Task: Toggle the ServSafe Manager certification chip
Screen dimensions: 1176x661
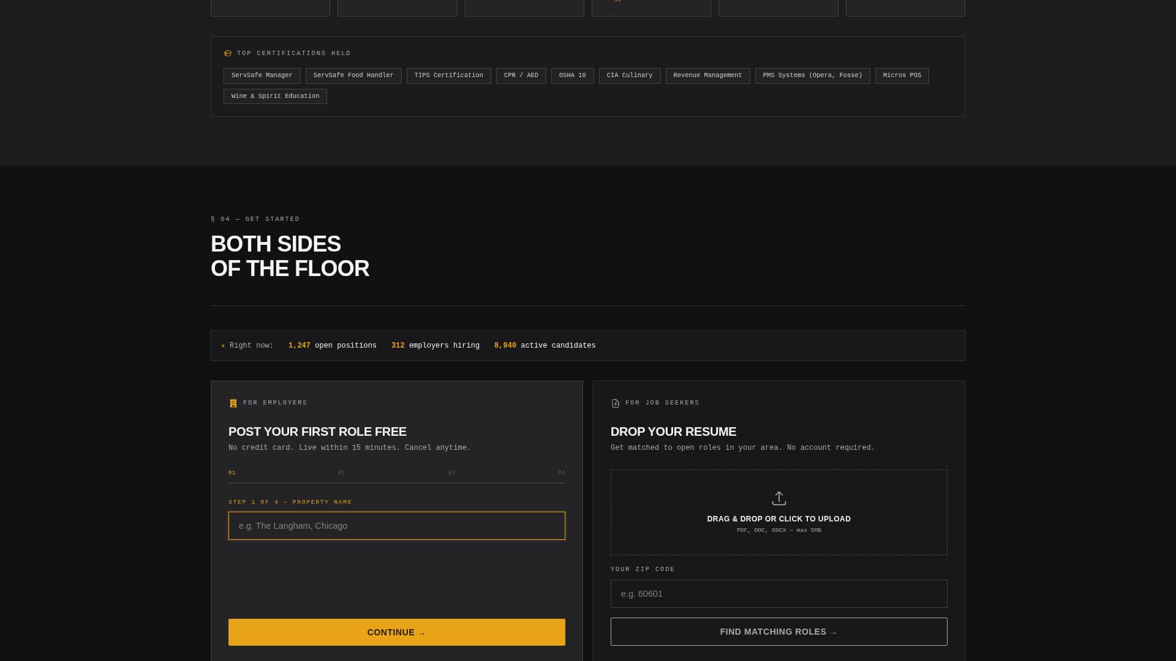Action: tap(262, 75)
